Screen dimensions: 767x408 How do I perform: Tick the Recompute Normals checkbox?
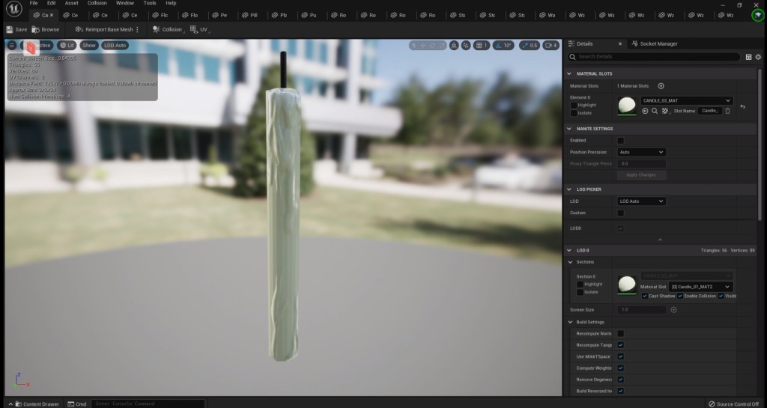pyautogui.click(x=620, y=333)
